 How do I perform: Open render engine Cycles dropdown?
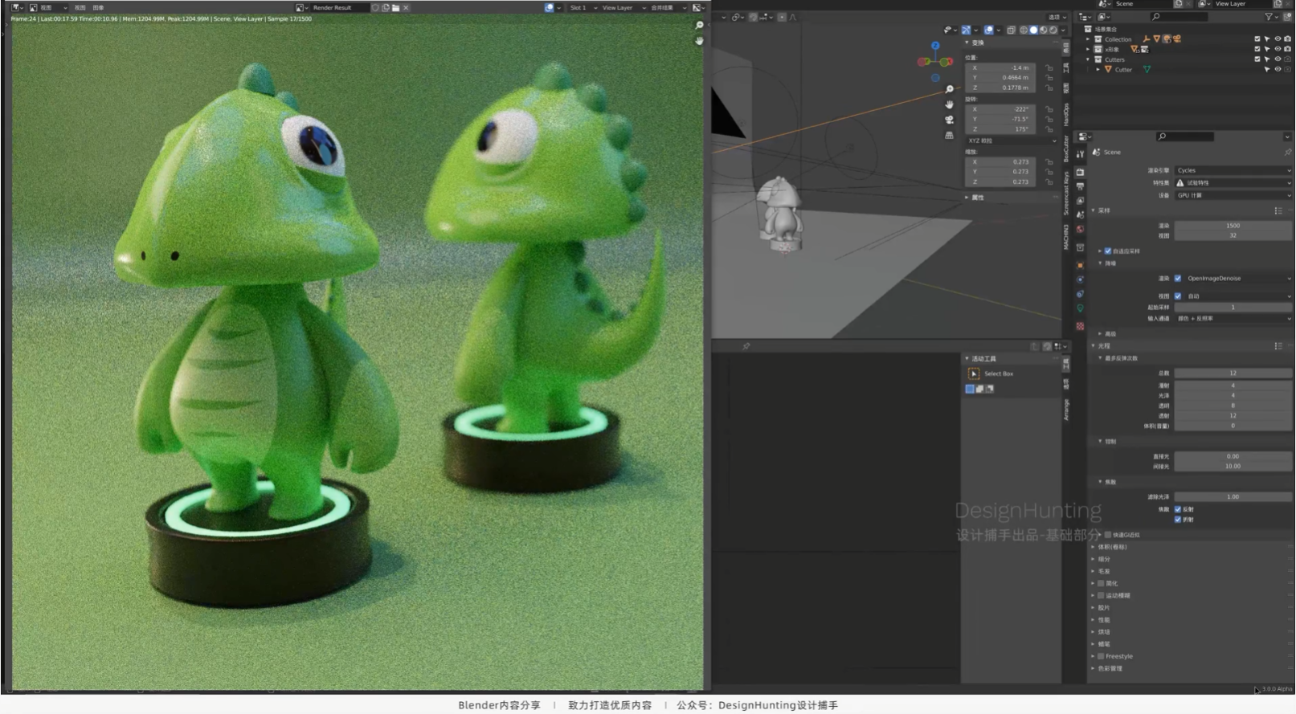tap(1233, 170)
